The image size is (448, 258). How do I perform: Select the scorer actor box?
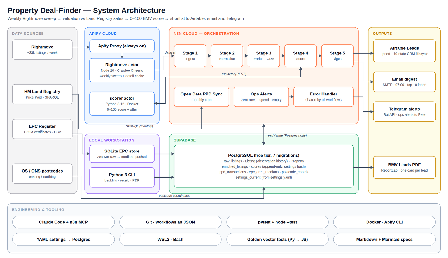[x=122, y=104]
